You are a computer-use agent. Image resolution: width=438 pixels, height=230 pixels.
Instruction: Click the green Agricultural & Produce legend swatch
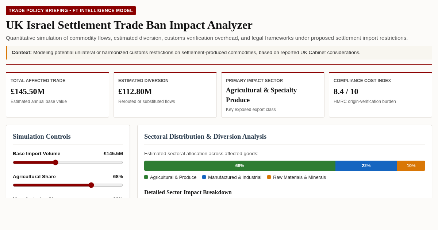(x=146, y=177)
